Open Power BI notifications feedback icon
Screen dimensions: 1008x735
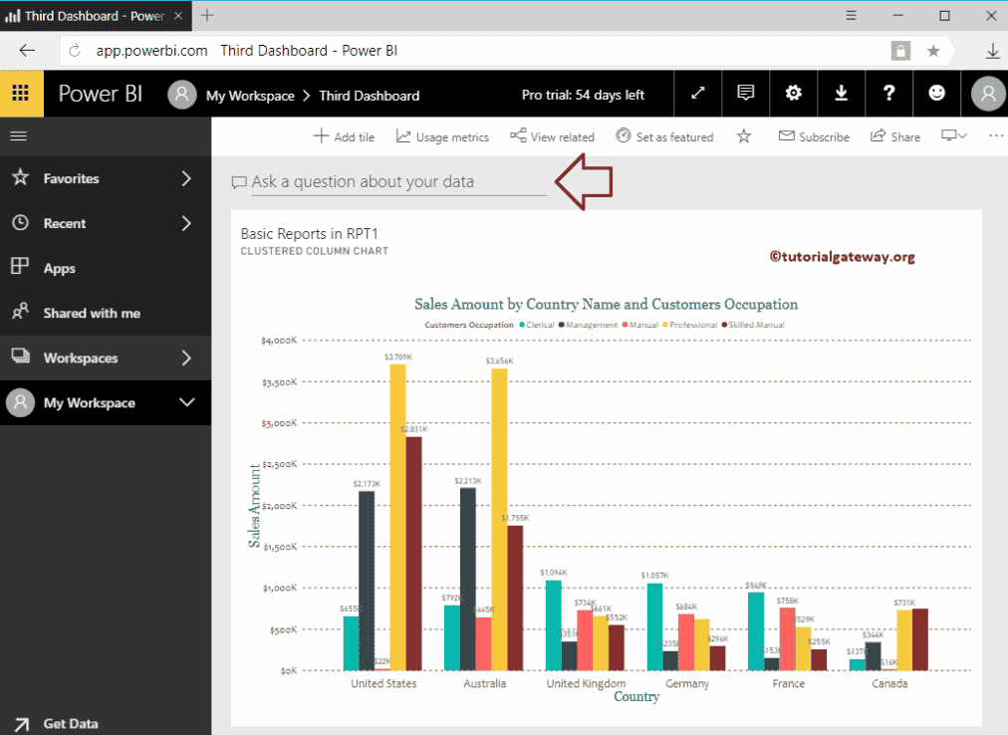click(x=745, y=93)
